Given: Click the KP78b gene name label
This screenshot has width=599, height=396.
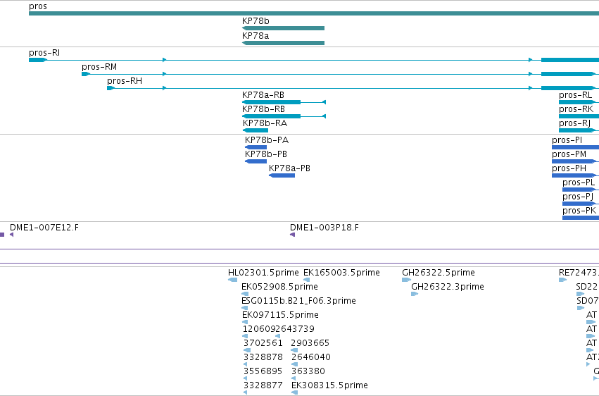Looking at the screenshot, I should click(x=256, y=20).
